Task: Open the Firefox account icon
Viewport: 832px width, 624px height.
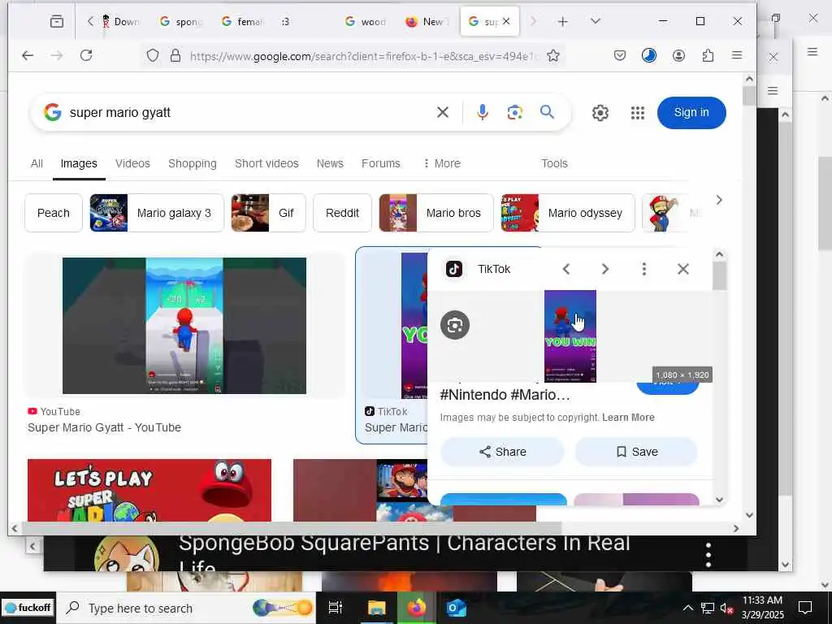Action: click(678, 55)
